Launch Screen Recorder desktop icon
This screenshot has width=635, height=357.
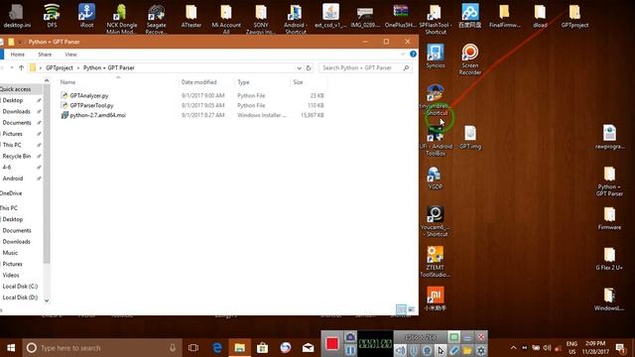pyautogui.click(x=469, y=59)
